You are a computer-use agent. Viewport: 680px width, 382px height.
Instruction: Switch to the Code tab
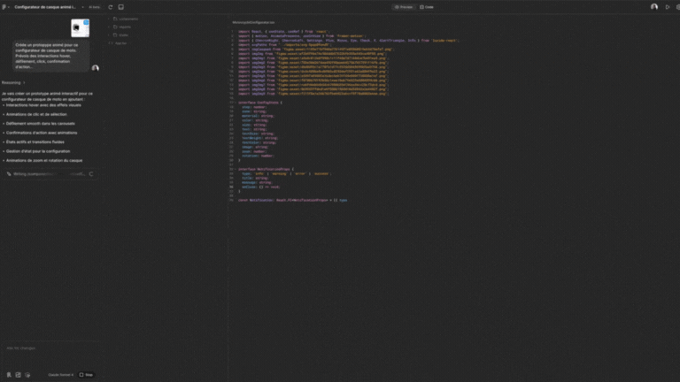pyautogui.click(x=427, y=6)
